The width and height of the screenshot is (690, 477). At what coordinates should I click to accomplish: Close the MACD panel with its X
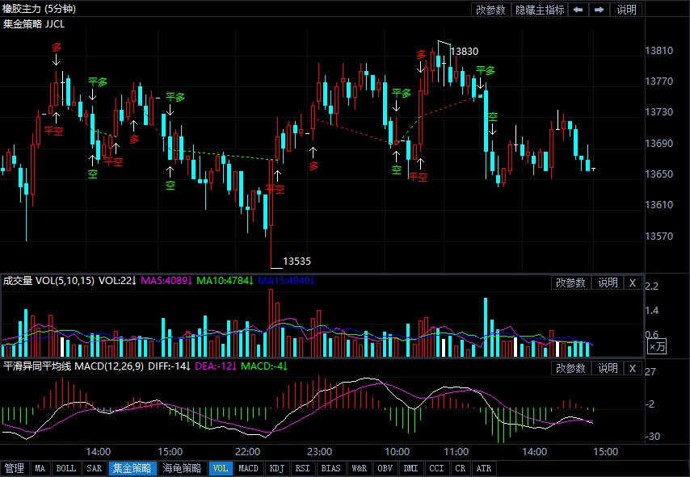pyautogui.click(x=633, y=368)
